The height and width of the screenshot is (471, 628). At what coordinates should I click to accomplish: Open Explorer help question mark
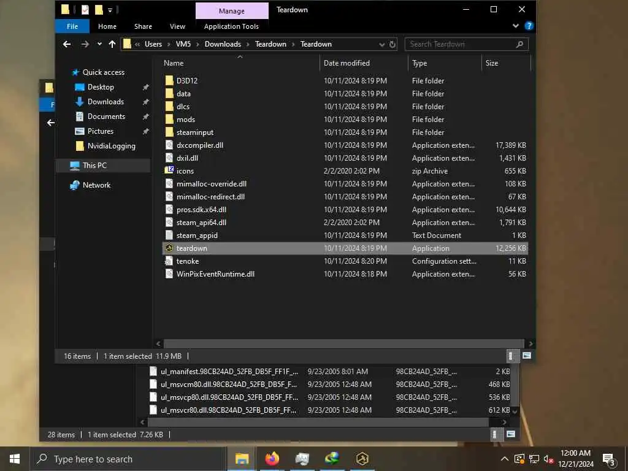(x=529, y=26)
